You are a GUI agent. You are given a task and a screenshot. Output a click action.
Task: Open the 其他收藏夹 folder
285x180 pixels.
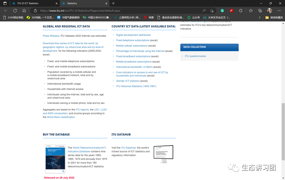(274, 17)
